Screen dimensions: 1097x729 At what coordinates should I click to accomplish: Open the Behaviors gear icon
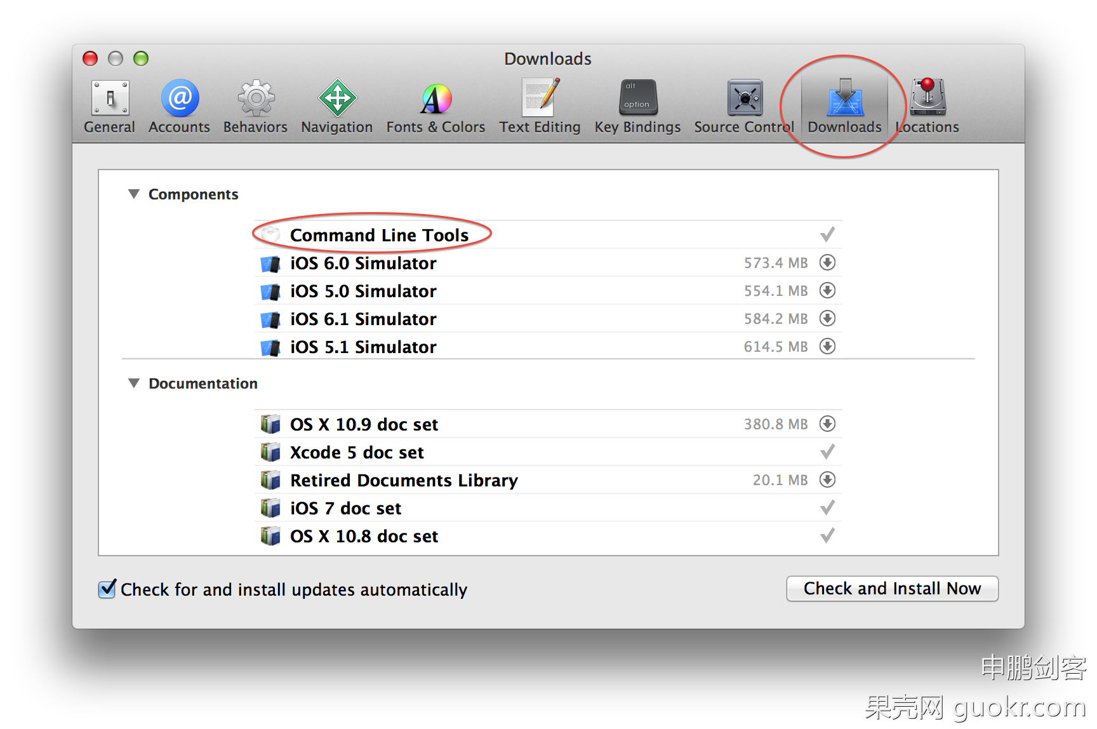[256, 98]
